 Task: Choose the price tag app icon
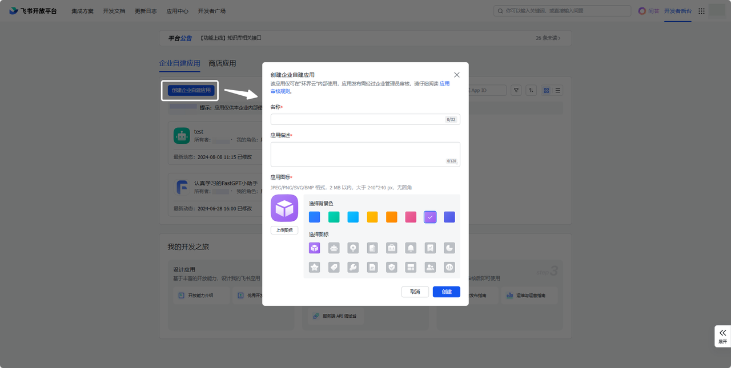[x=334, y=267]
